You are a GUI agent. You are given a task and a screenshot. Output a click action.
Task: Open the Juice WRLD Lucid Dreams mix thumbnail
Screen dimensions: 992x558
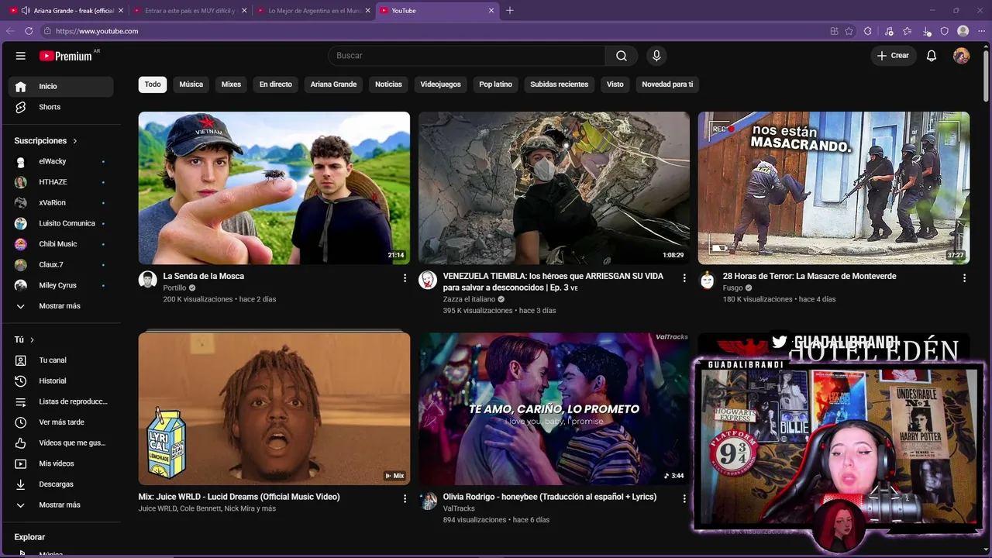274,409
